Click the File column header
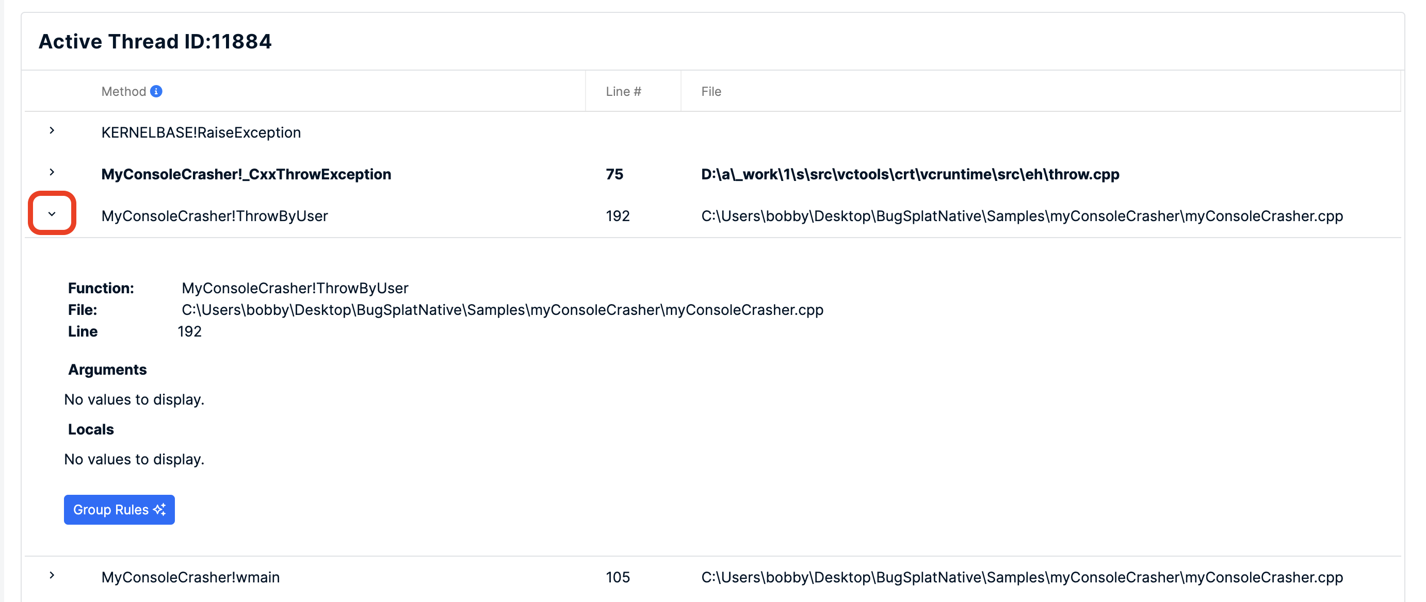 [x=711, y=91]
